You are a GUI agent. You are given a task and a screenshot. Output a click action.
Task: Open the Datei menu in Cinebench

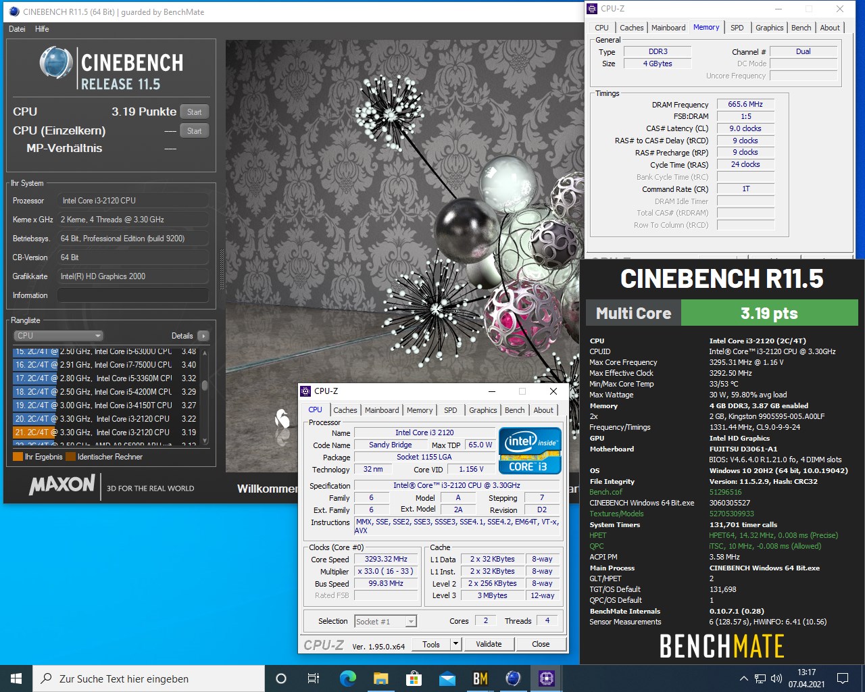pos(17,29)
